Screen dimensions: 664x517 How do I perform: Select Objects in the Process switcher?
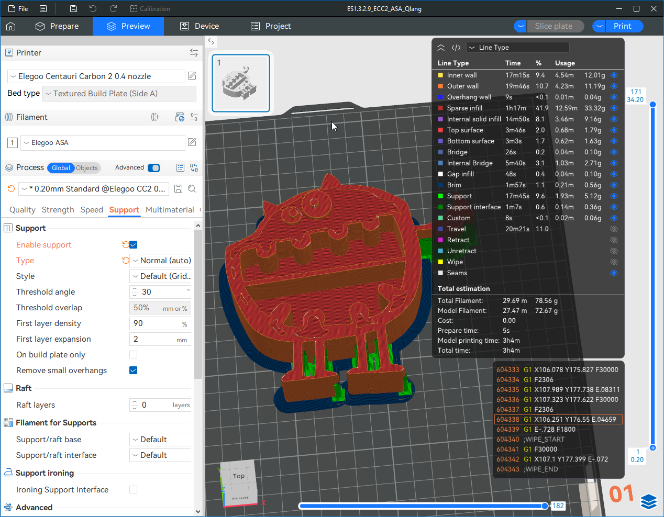[87, 168]
